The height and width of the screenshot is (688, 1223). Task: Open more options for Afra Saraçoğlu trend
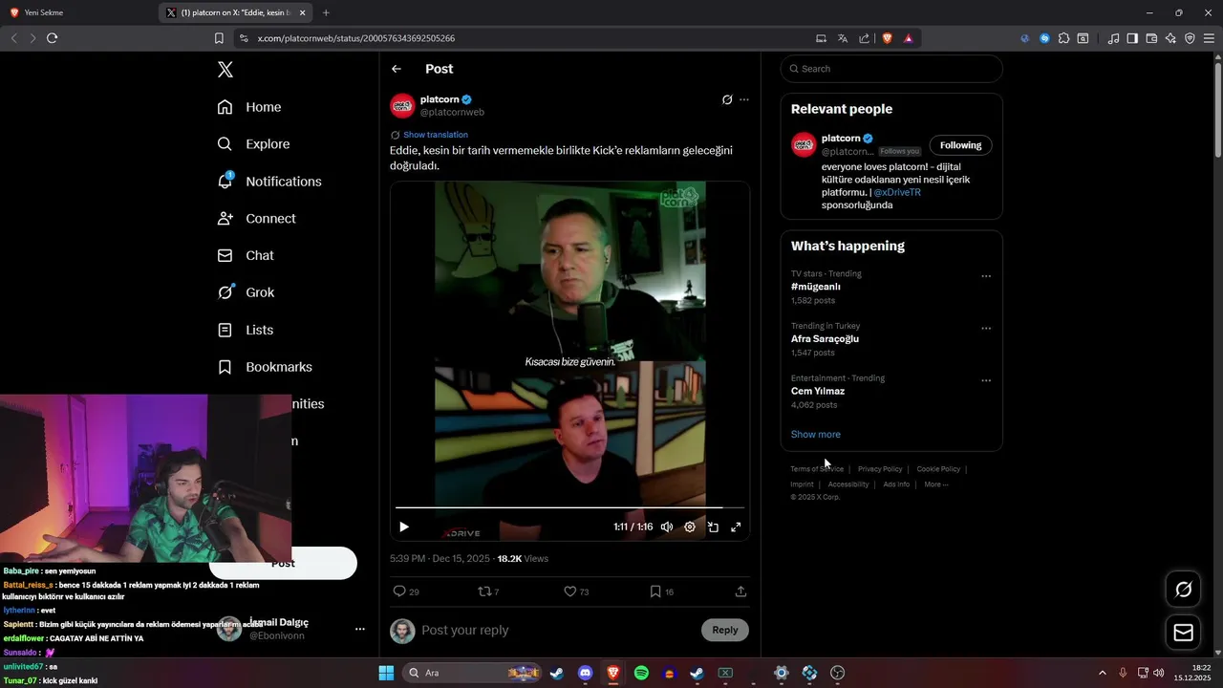point(986,328)
